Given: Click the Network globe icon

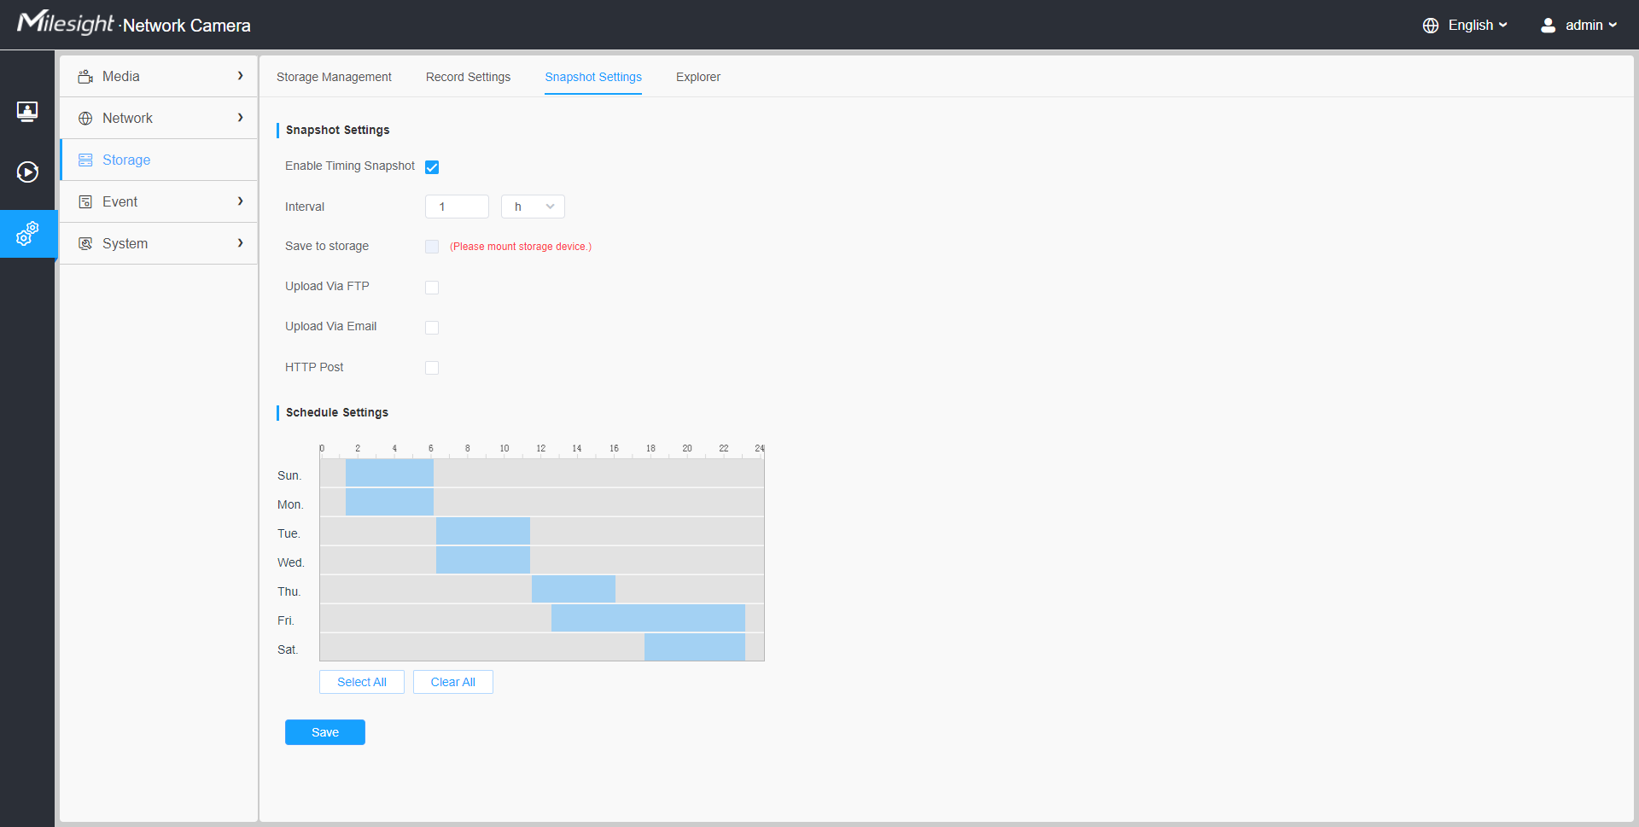Looking at the screenshot, I should tap(85, 119).
